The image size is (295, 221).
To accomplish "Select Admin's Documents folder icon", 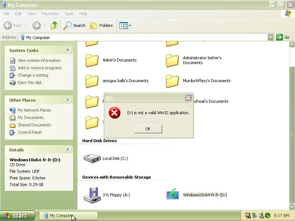I will 91,60.
